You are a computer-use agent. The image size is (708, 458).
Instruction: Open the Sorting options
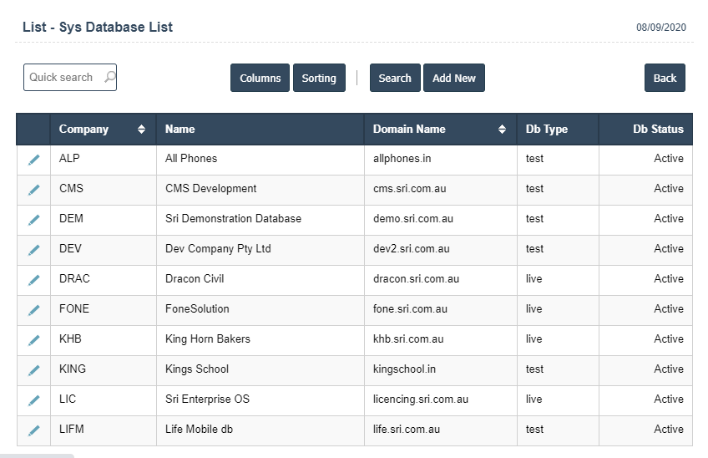[x=319, y=78]
